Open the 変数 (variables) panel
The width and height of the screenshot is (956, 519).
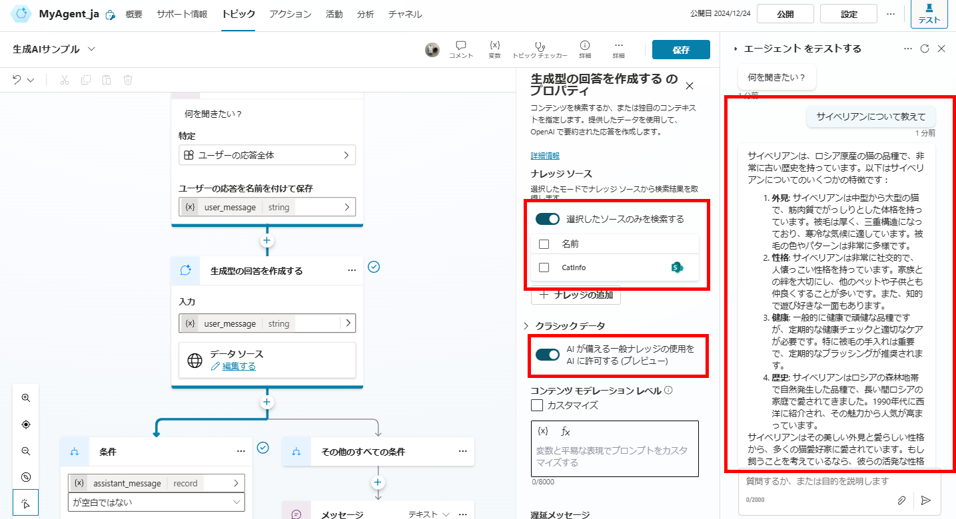494,49
